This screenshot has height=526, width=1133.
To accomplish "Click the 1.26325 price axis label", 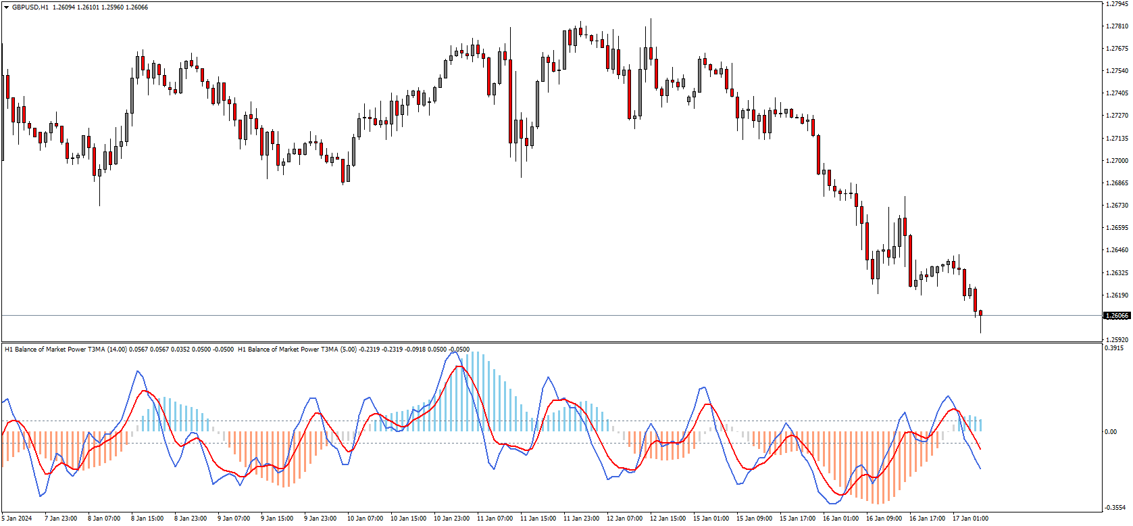I will (x=1117, y=273).
